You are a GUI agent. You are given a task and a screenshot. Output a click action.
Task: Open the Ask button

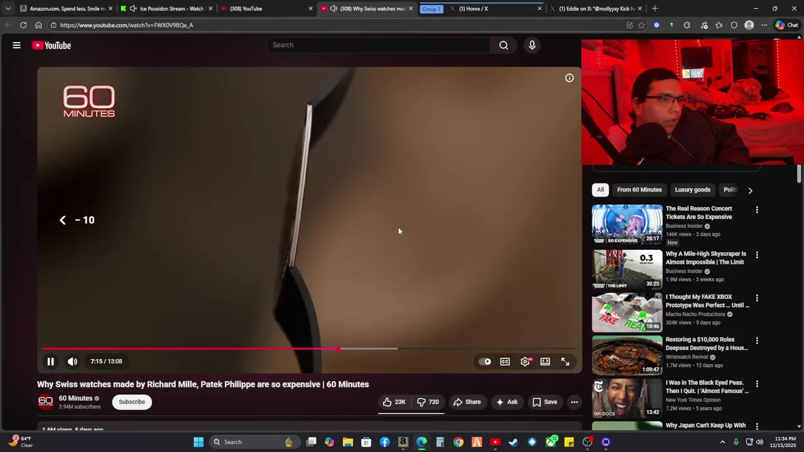[507, 402]
